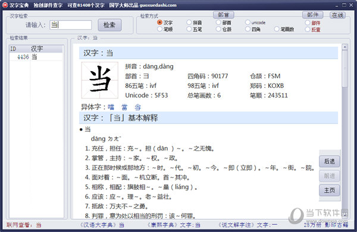Click the 汉字 column header in results
Image resolution: width=357 pixels, height=232 pixels.
tap(46, 49)
